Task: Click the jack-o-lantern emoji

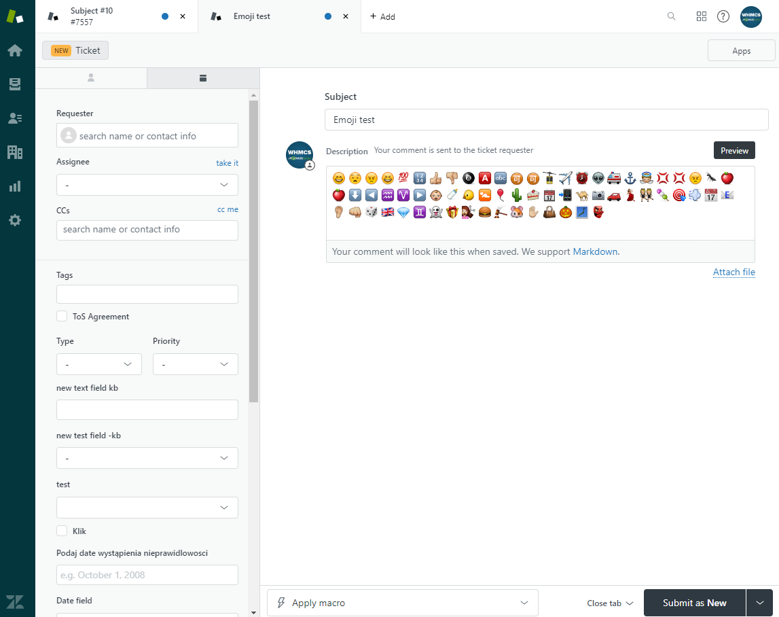Action: (x=565, y=212)
